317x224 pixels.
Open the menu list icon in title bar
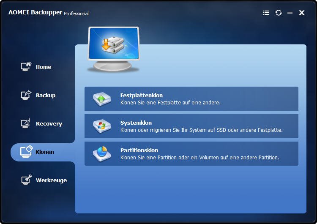coord(266,13)
